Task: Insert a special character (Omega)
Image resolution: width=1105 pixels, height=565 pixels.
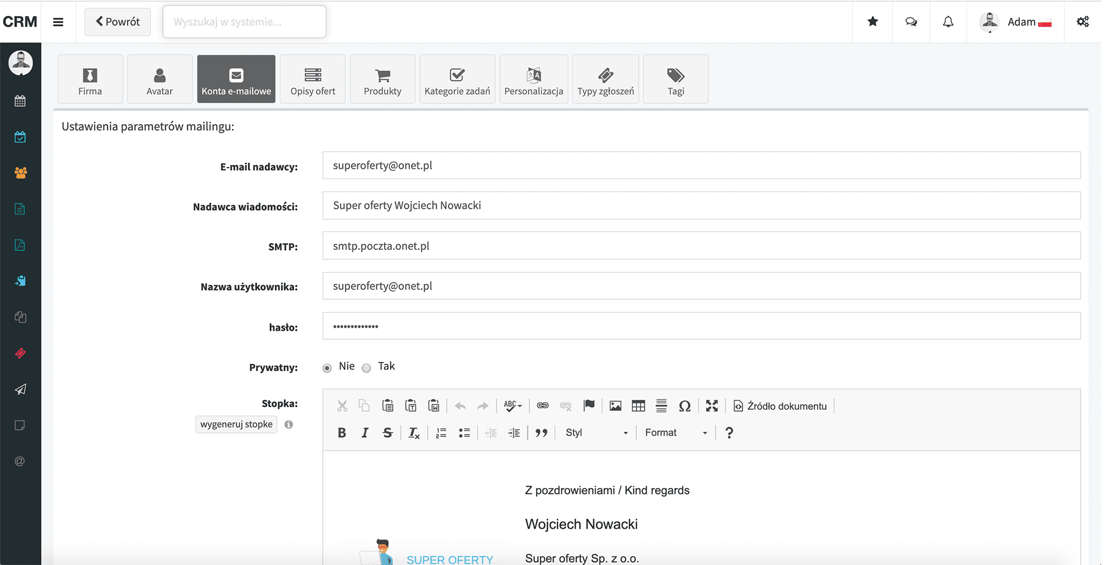Action: (x=685, y=406)
